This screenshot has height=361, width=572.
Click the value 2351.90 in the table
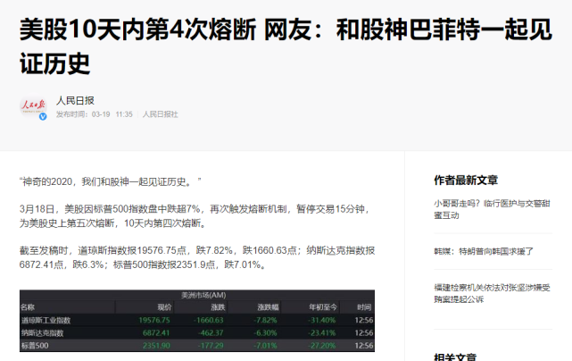point(156,346)
